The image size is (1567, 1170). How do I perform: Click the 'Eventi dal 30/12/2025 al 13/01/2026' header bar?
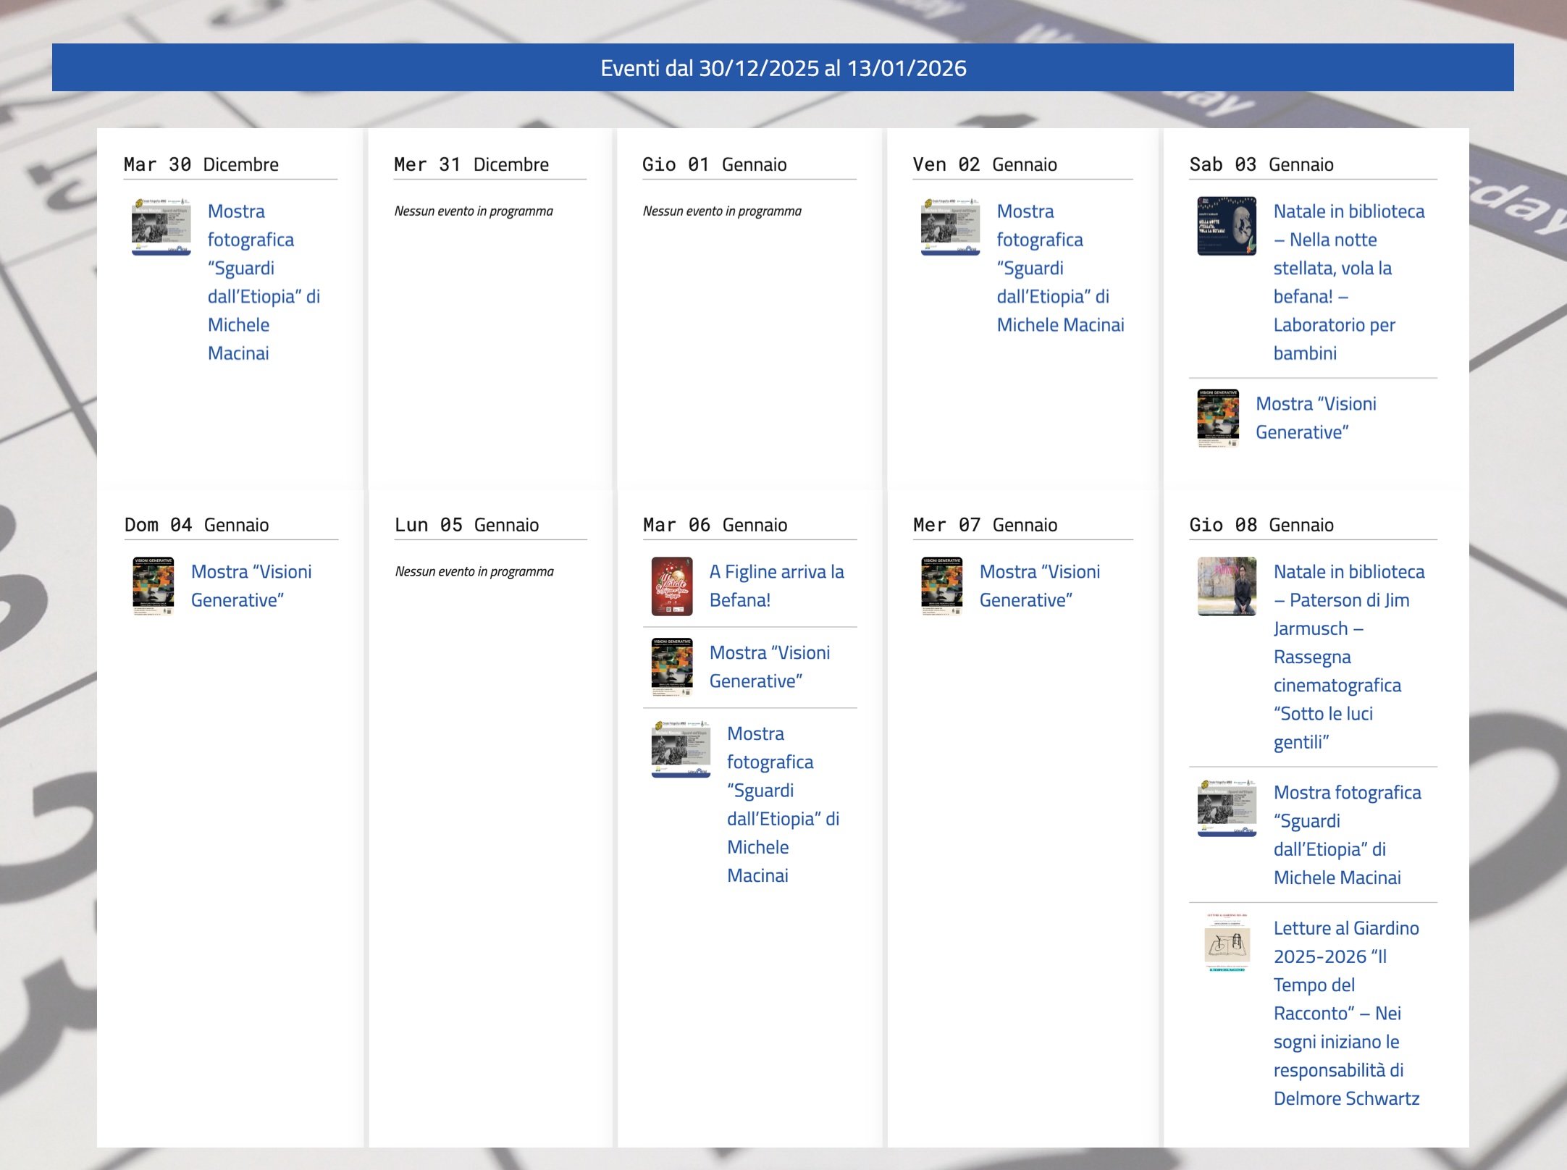click(783, 67)
